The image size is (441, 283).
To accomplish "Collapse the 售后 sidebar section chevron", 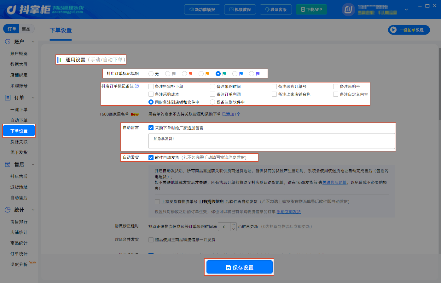I will coord(33,164).
